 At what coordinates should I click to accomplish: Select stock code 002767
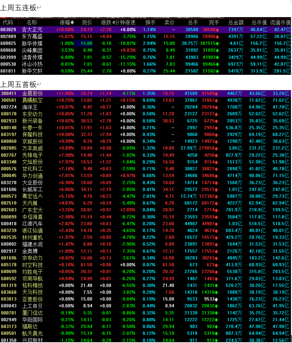pyautogui.click(x=9, y=155)
